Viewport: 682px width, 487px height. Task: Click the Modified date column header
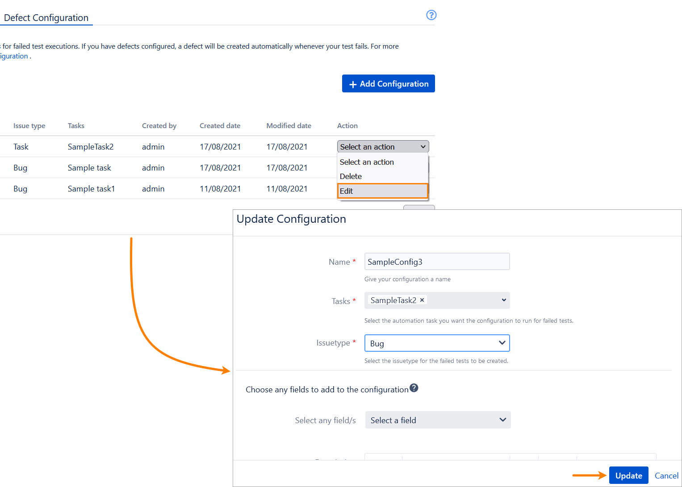[x=289, y=126]
